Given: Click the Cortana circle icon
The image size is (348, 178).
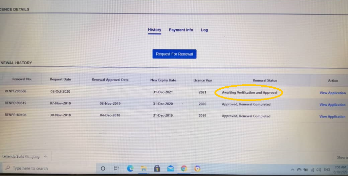Looking at the screenshot, I should pyautogui.click(x=103, y=169).
